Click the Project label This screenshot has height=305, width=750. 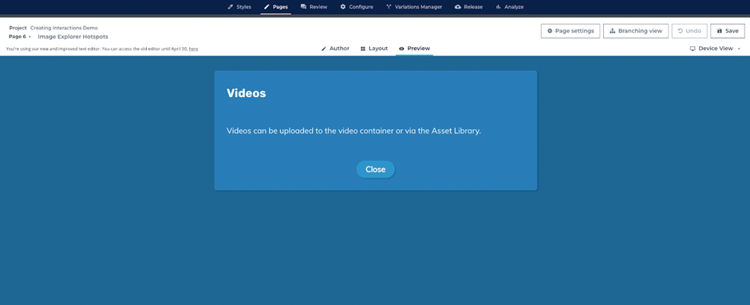(x=18, y=28)
